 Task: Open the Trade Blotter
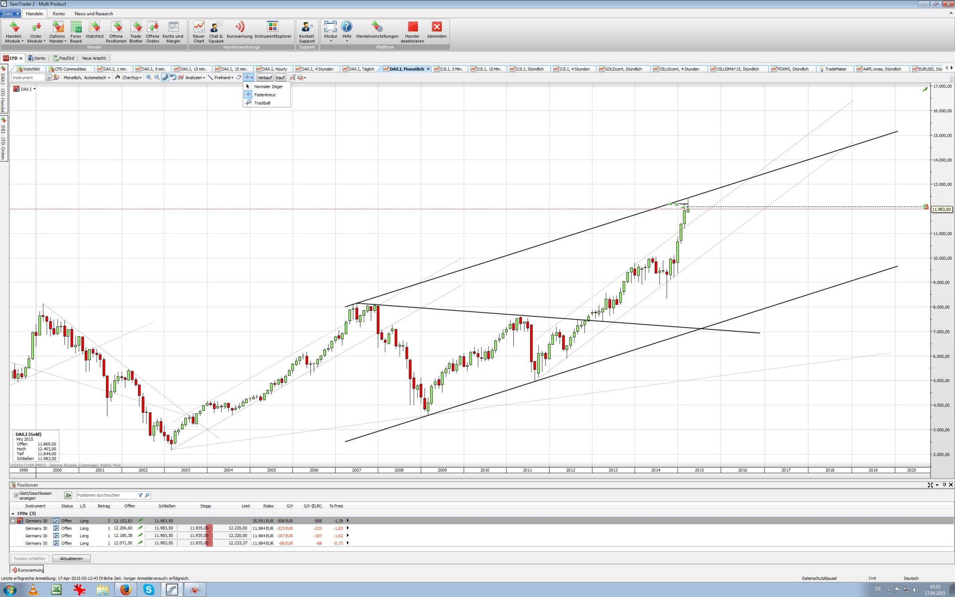(x=136, y=31)
